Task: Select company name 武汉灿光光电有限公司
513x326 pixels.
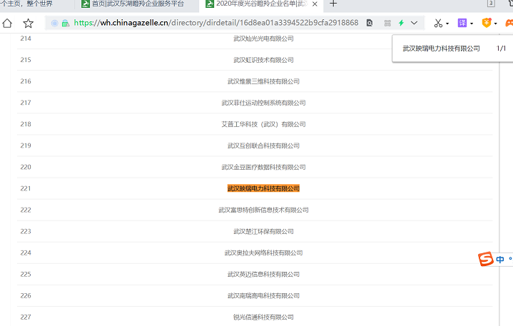Action: tap(263, 39)
